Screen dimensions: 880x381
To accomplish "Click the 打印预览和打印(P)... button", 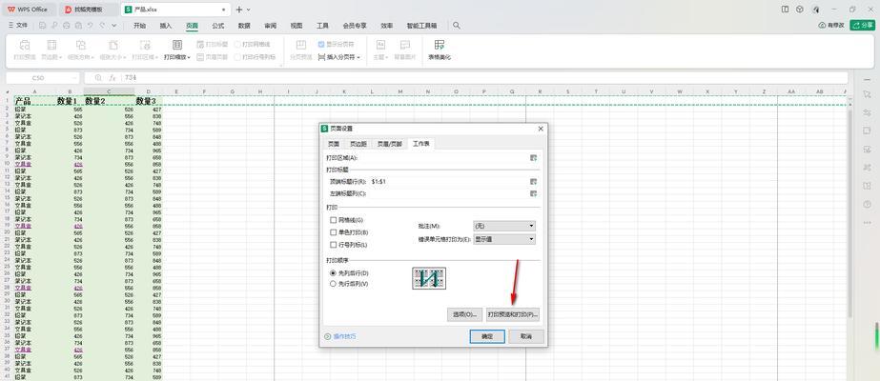I will pos(513,314).
